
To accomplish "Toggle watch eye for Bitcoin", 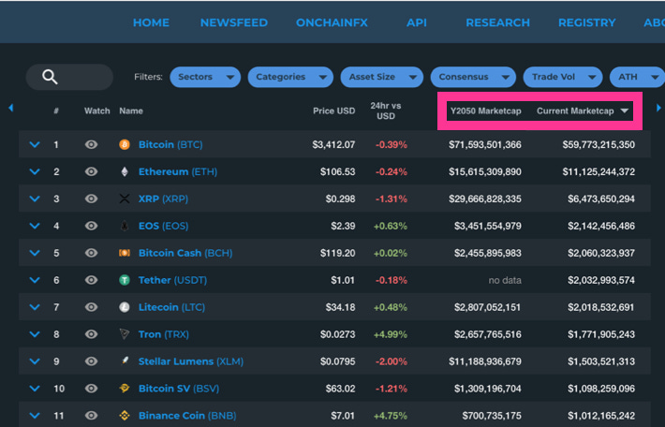I will tap(91, 144).
